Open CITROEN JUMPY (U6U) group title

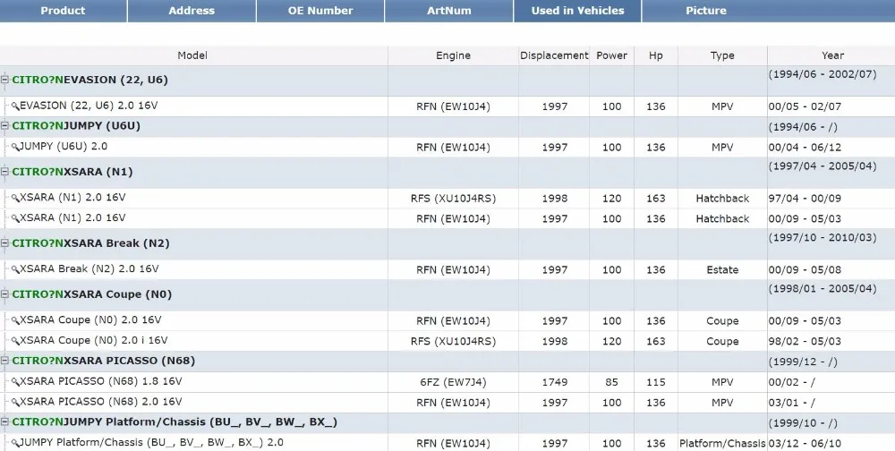pyautogui.click(x=76, y=125)
